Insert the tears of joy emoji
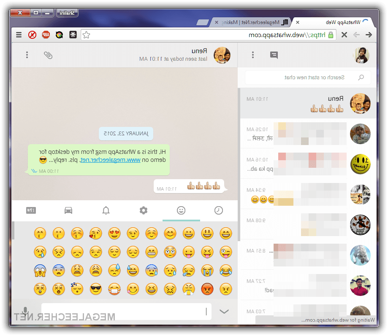 point(226,271)
